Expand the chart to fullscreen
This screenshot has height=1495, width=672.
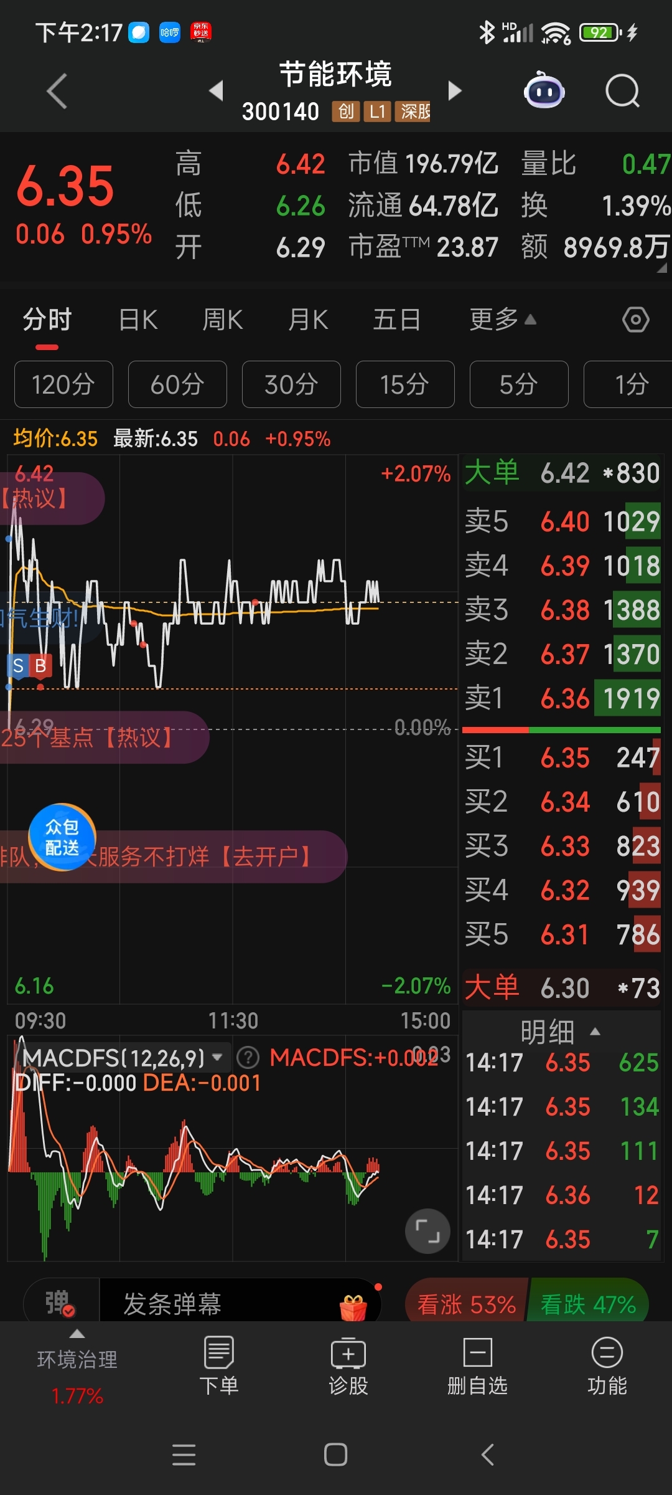(427, 1231)
